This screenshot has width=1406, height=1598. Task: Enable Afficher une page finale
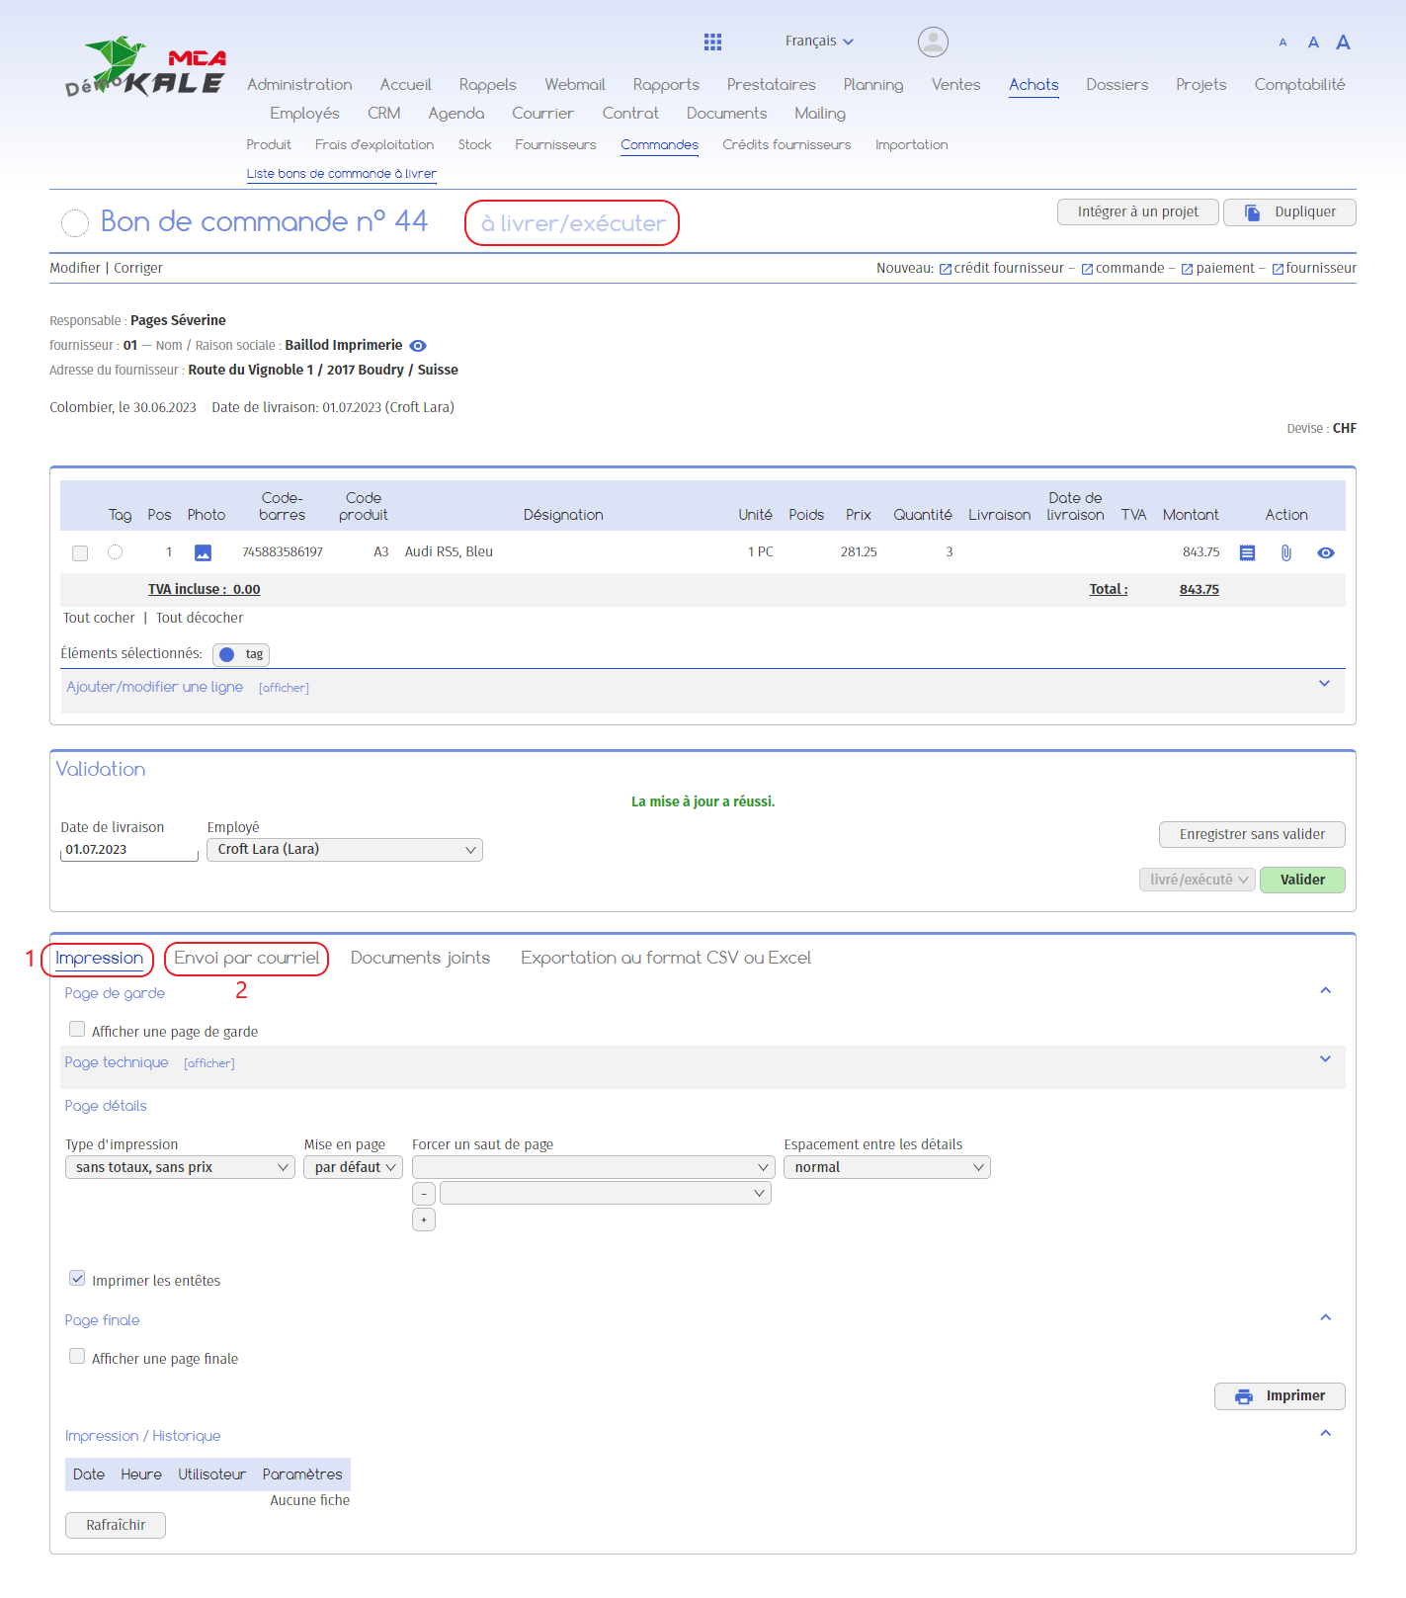tap(77, 1357)
